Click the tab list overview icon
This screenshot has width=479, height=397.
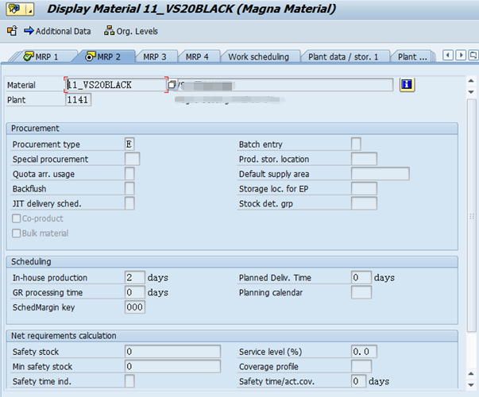pyautogui.click(x=473, y=56)
